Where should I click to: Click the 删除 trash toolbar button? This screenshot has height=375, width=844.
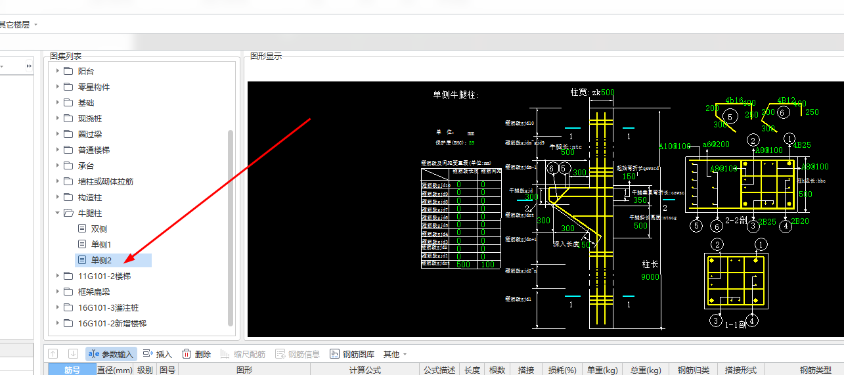coord(196,354)
